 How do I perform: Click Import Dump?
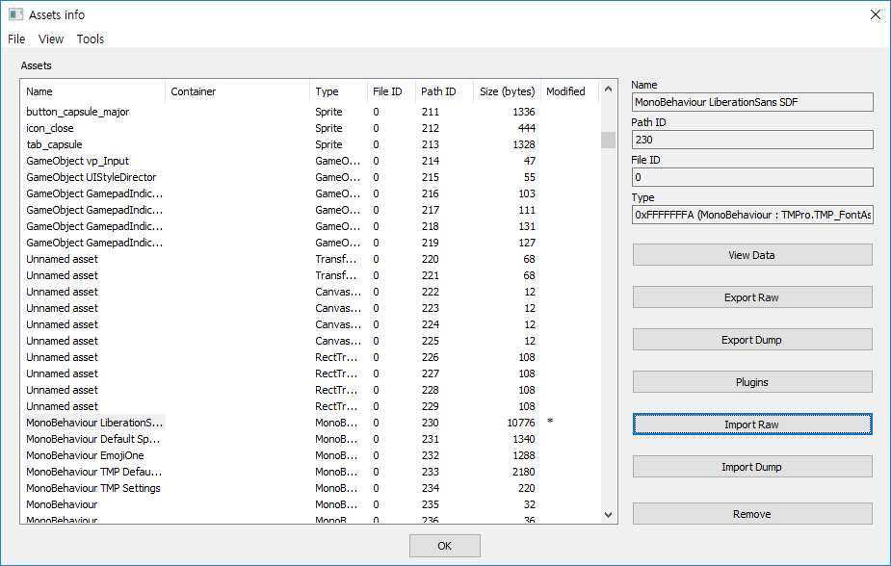point(751,466)
